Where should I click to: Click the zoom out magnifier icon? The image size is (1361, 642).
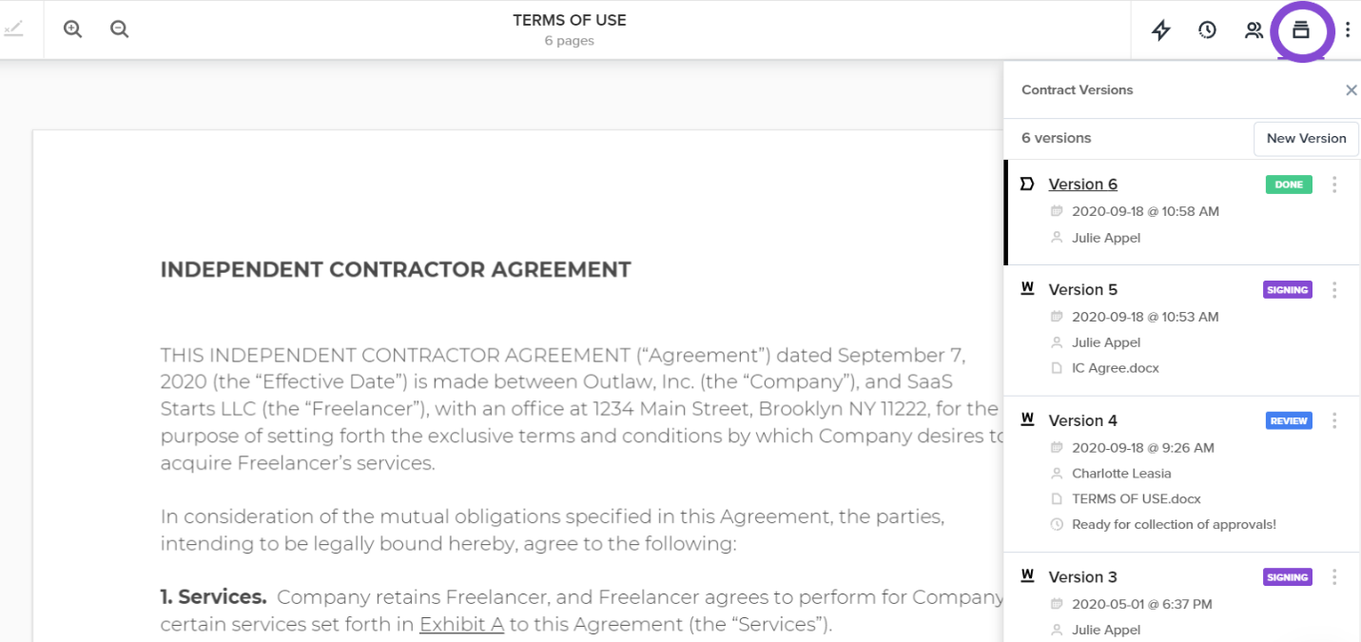119,29
